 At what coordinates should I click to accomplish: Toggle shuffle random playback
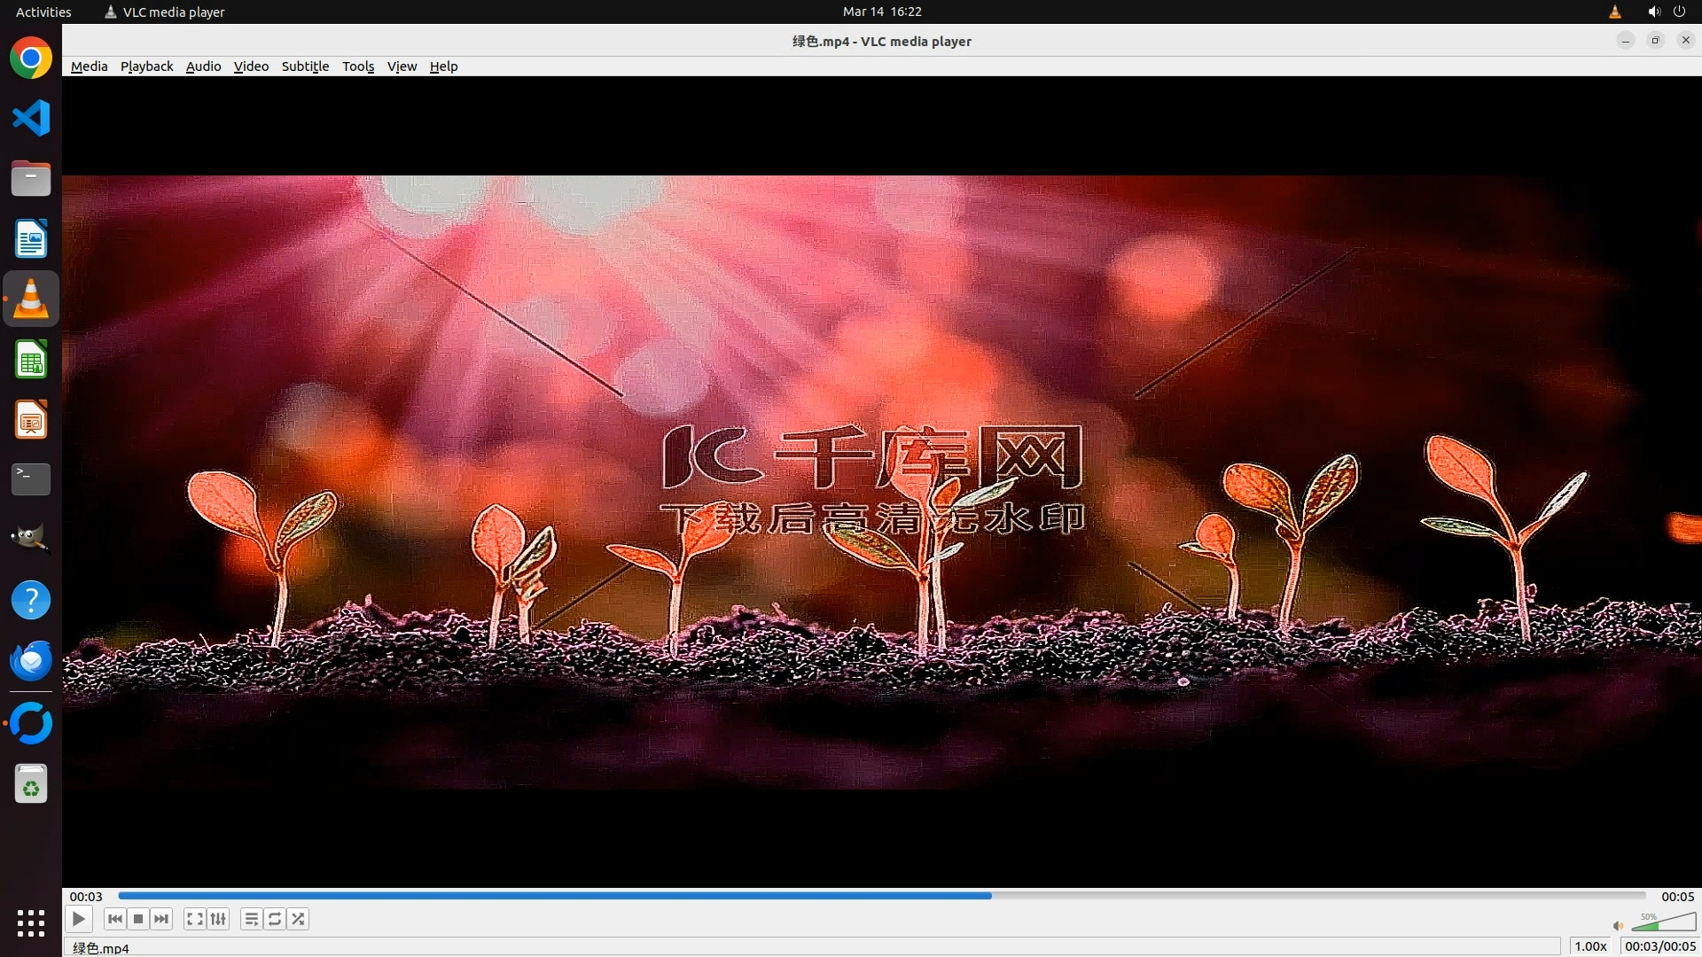click(x=299, y=919)
